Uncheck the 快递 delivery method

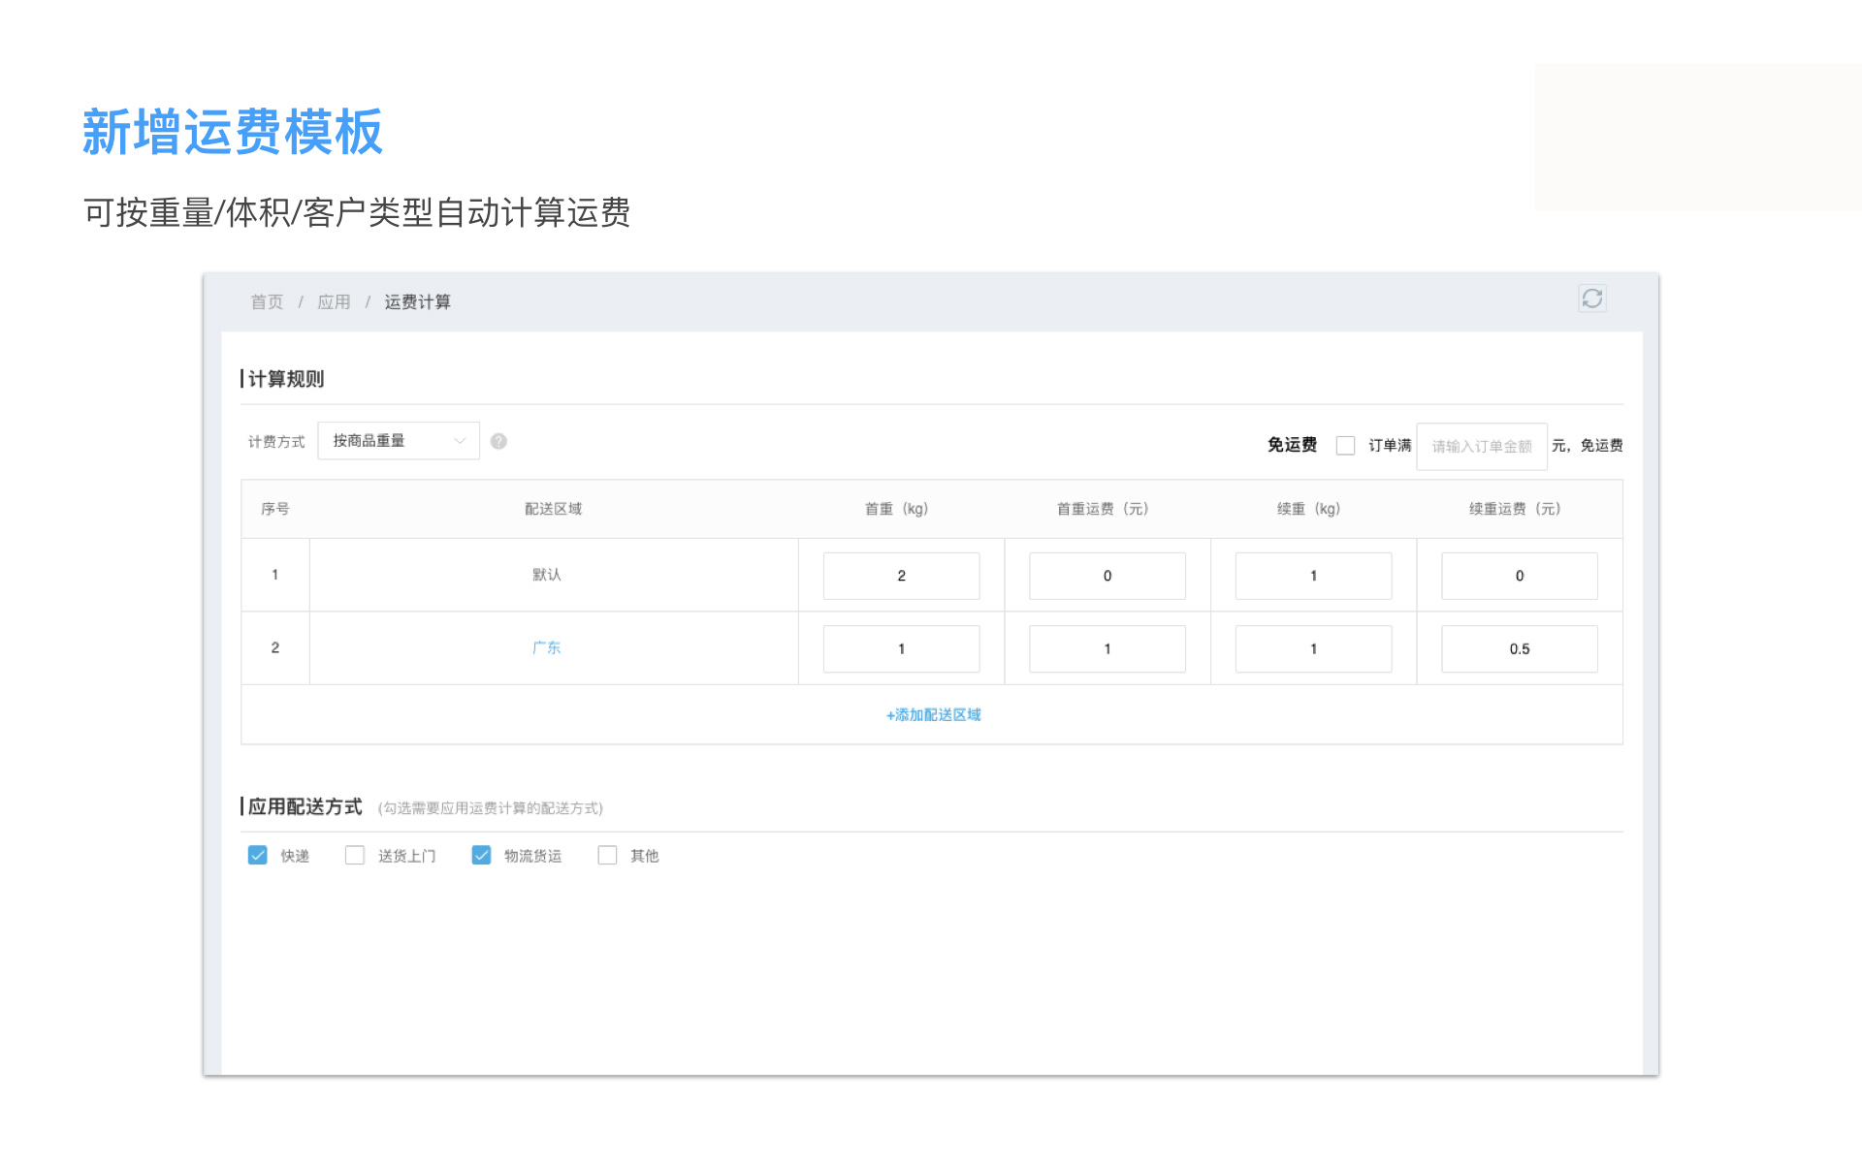click(258, 855)
